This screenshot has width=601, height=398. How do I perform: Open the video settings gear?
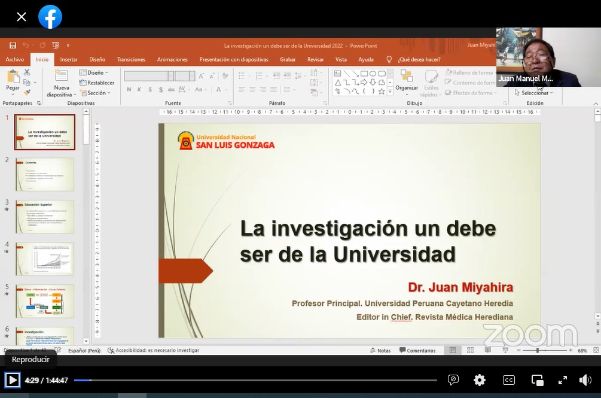479,380
